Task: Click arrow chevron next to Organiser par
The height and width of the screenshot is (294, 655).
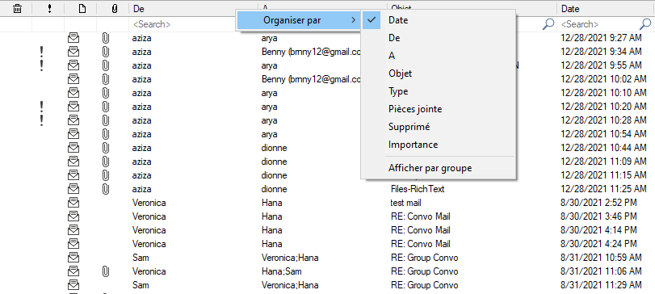Action: (354, 20)
